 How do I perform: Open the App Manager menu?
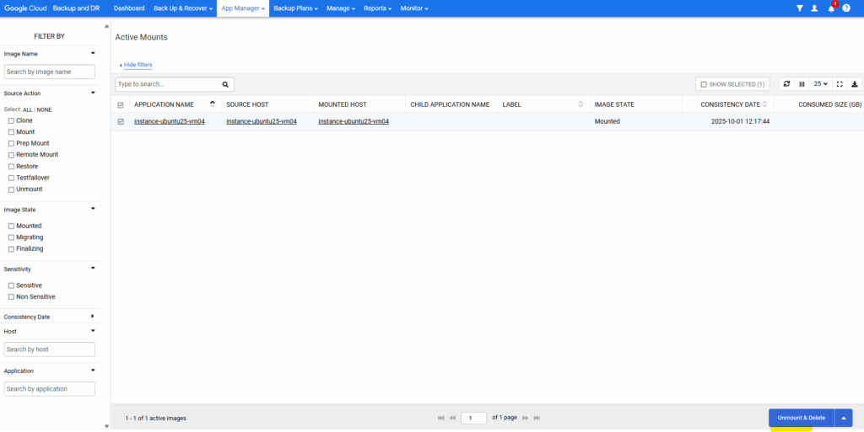point(243,8)
